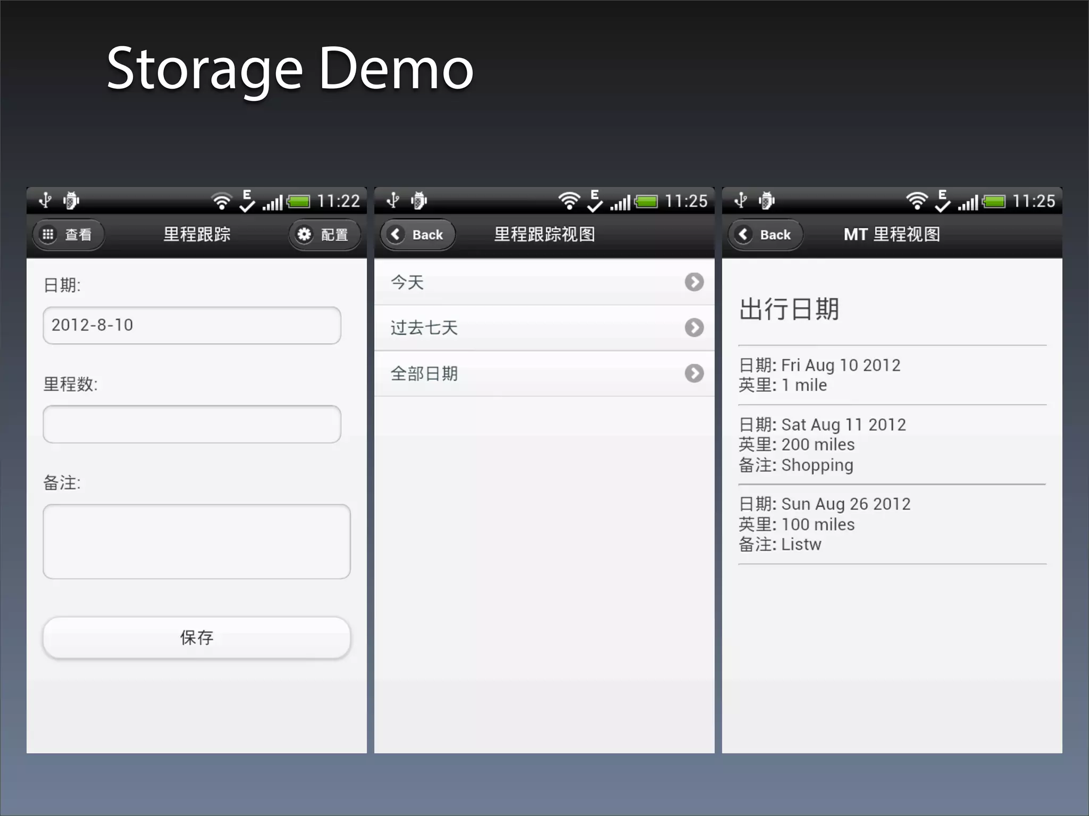Viewport: 1089px width, 816px height.
Task: Tap battery icon in the middle phone status bar
Action: (x=647, y=201)
